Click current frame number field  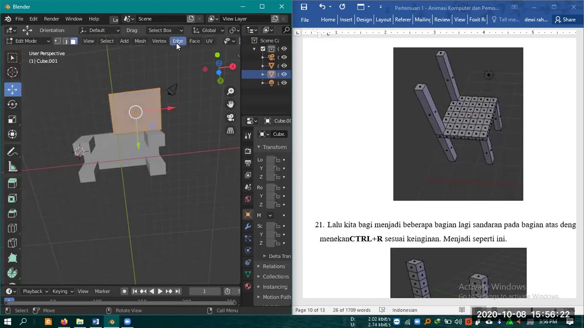[204, 291]
